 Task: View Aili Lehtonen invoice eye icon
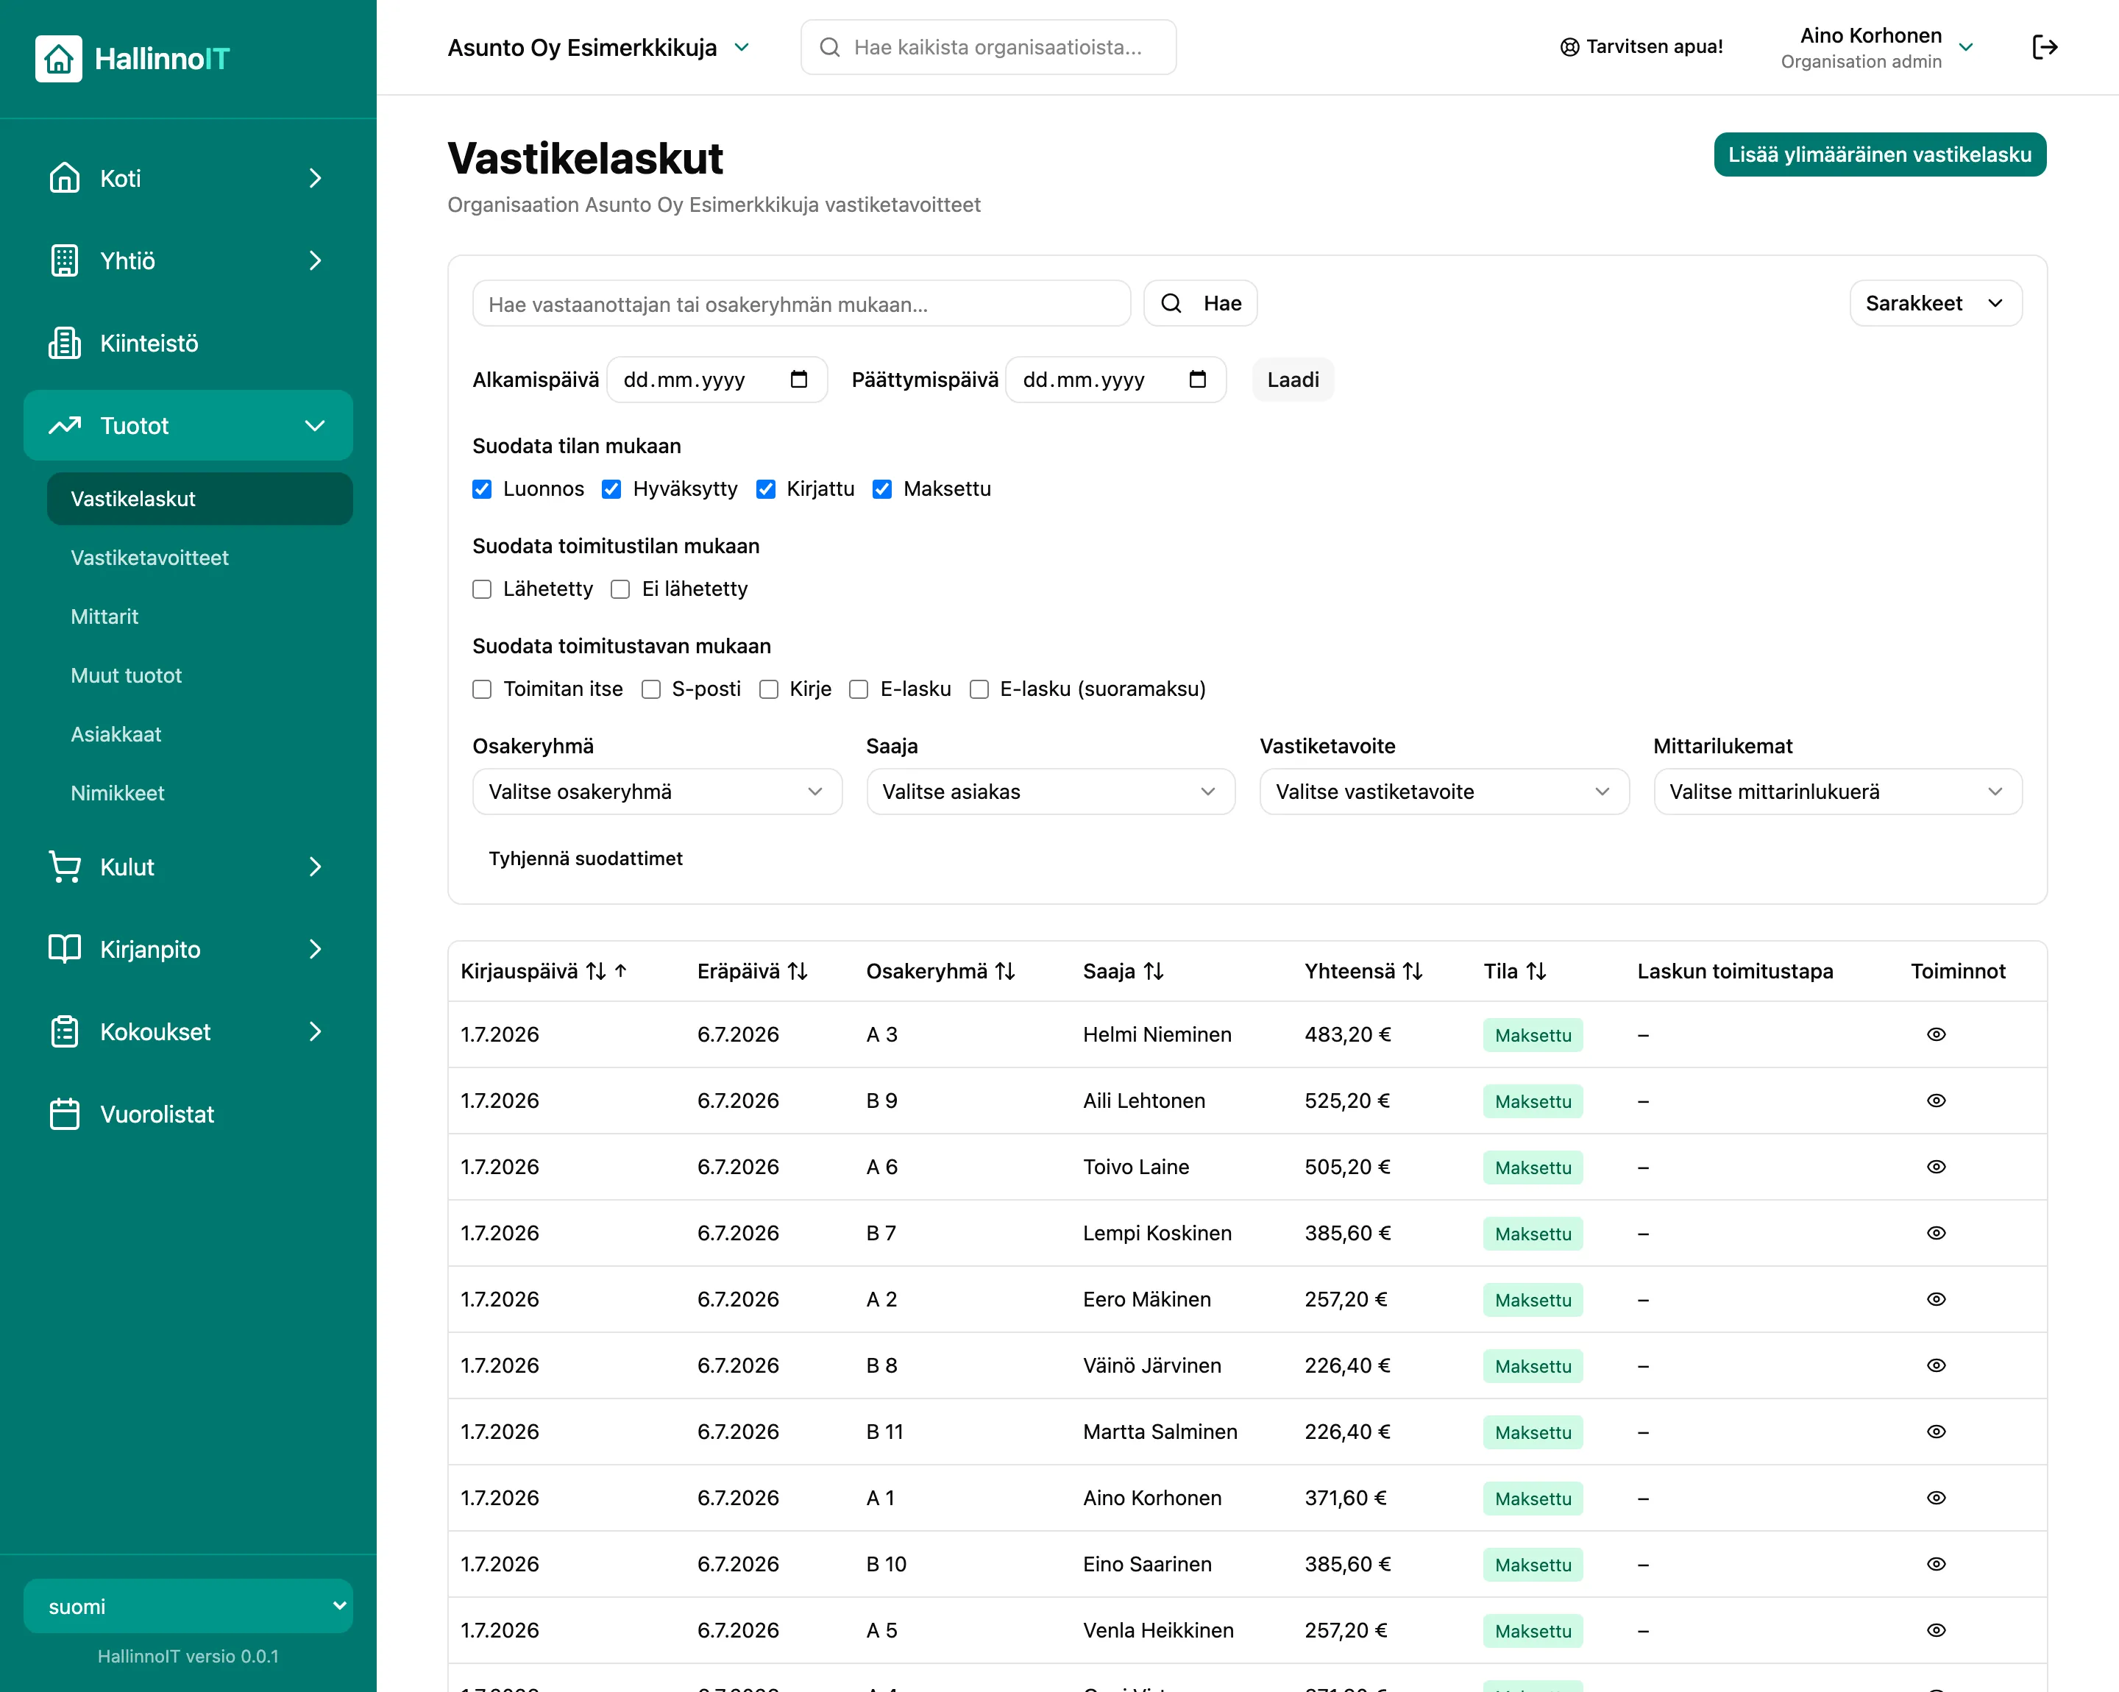coord(1937,1101)
